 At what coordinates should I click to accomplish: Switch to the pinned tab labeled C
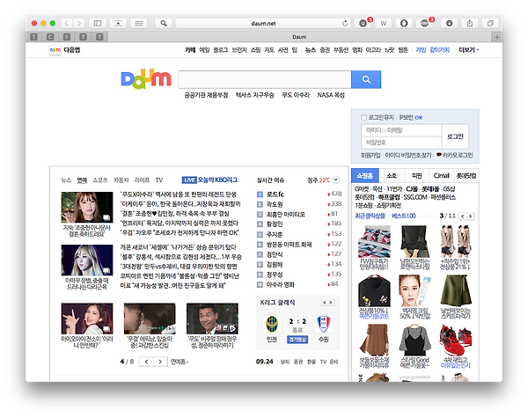point(50,37)
